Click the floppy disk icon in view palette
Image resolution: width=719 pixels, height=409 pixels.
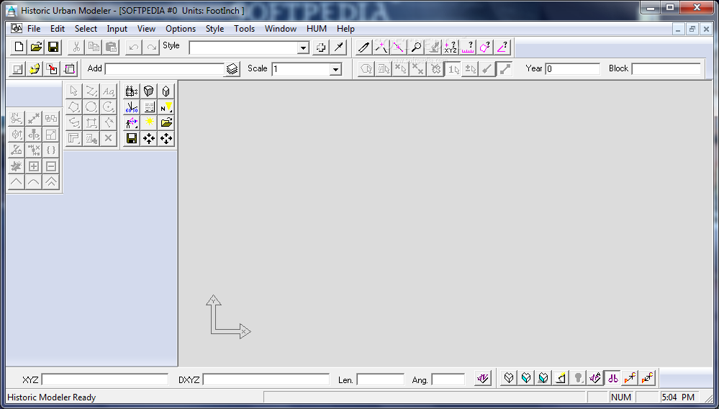coord(132,138)
